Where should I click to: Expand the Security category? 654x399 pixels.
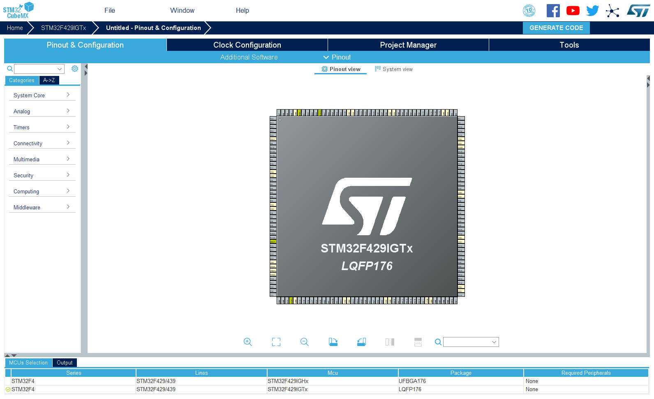tap(42, 175)
